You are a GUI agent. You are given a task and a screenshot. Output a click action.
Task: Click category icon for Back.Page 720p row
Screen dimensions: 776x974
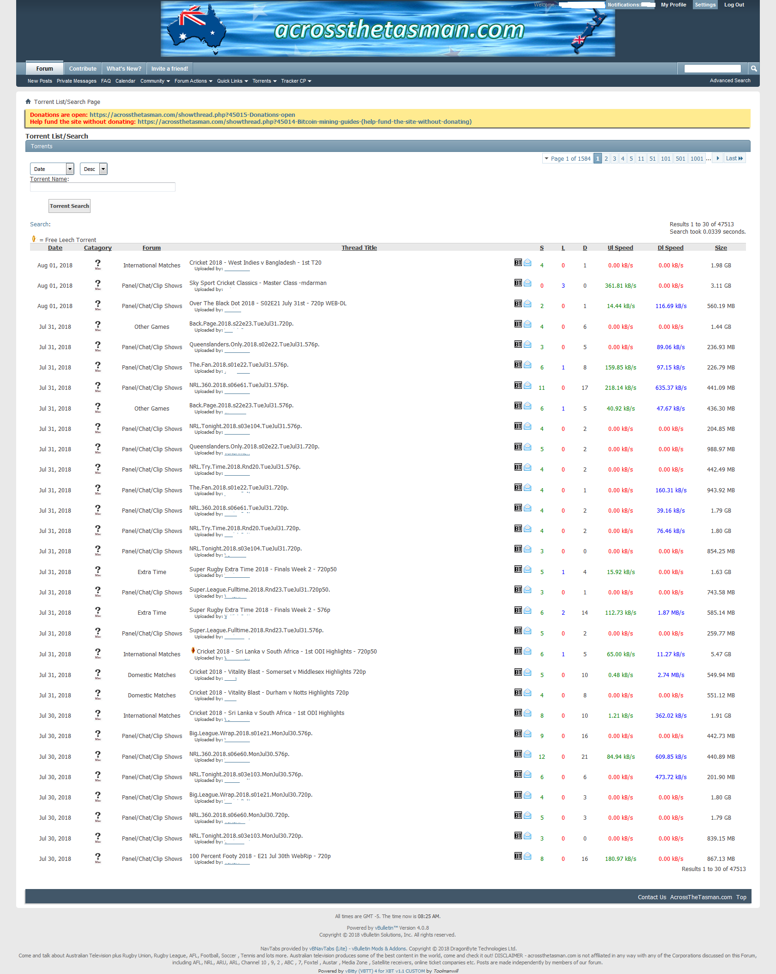pyautogui.click(x=98, y=326)
